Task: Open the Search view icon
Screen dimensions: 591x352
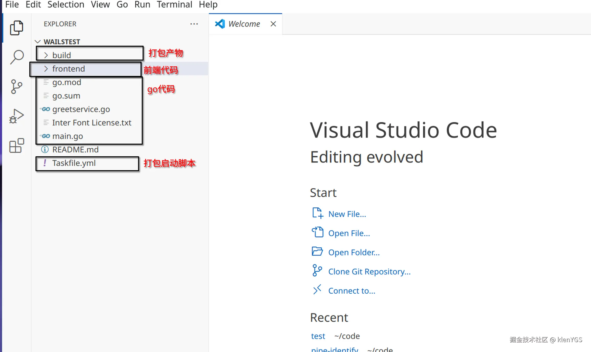Action: (x=17, y=57)
